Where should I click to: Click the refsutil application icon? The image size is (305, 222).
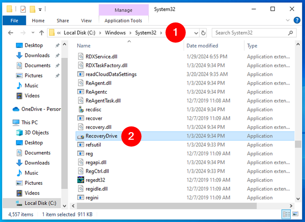pyautogui.click(x=80, y=145)
